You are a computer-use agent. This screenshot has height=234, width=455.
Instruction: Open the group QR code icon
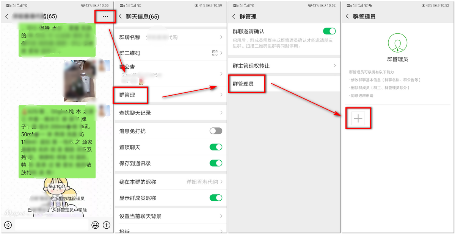coord(215,53)
